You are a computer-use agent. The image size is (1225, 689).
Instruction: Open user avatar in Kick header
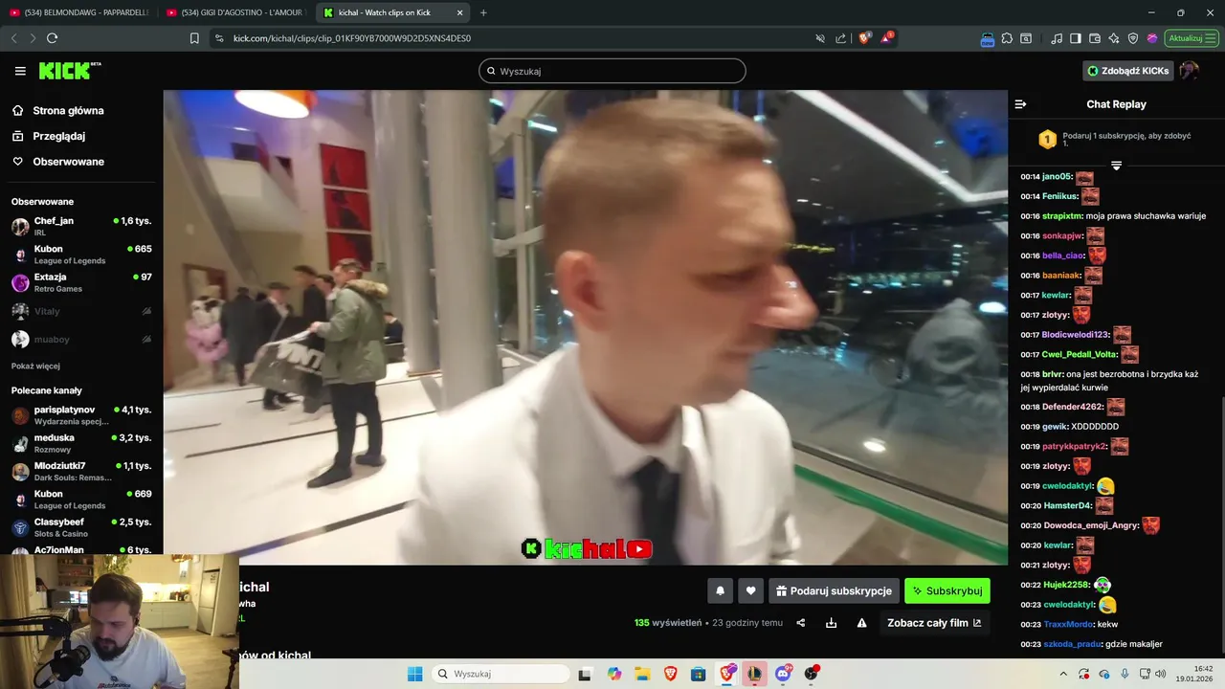coord(1190,71)
